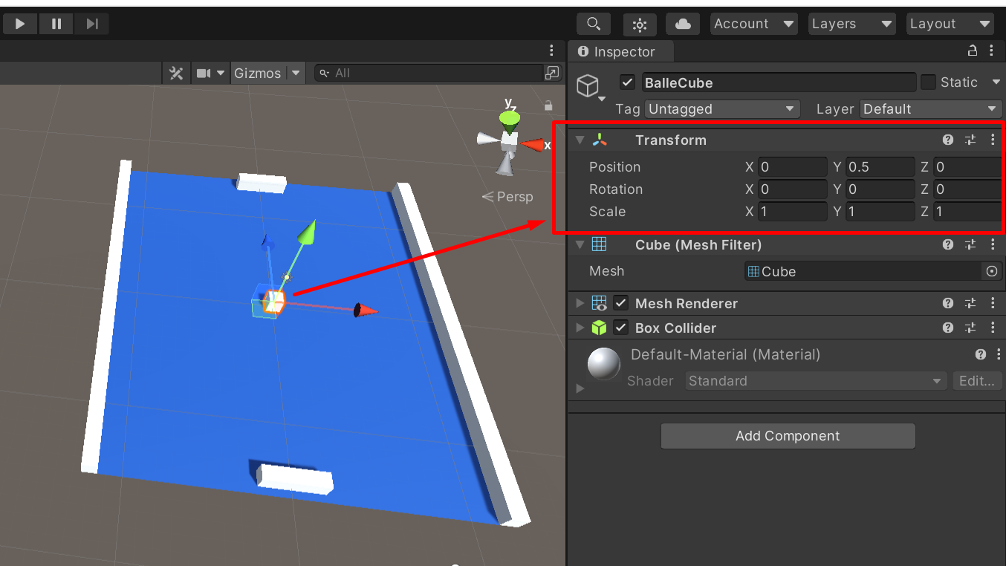The width and height of the screenshot is (1006, 566).
Task: Open the Tag Untagged dropdown
Action: [722, 109]
